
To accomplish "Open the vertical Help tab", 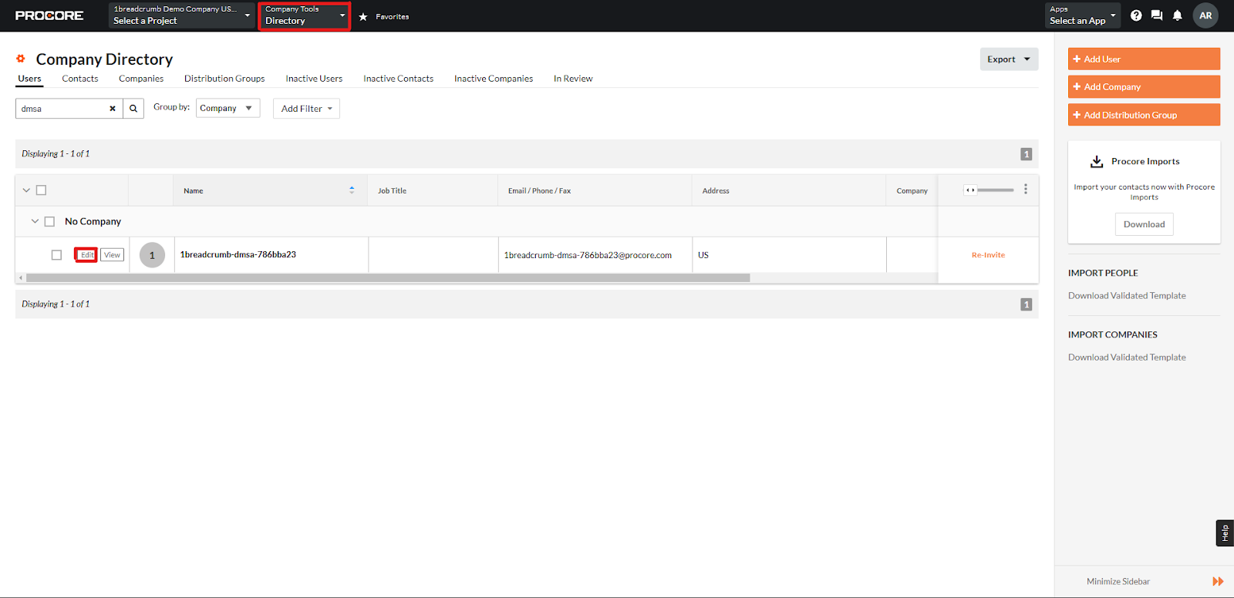I will click(x=1225, y=532).
